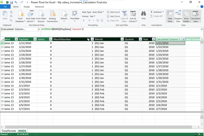204x136 pixels.
Task: Open Existing Connections dialog
Action: (52, 16)
